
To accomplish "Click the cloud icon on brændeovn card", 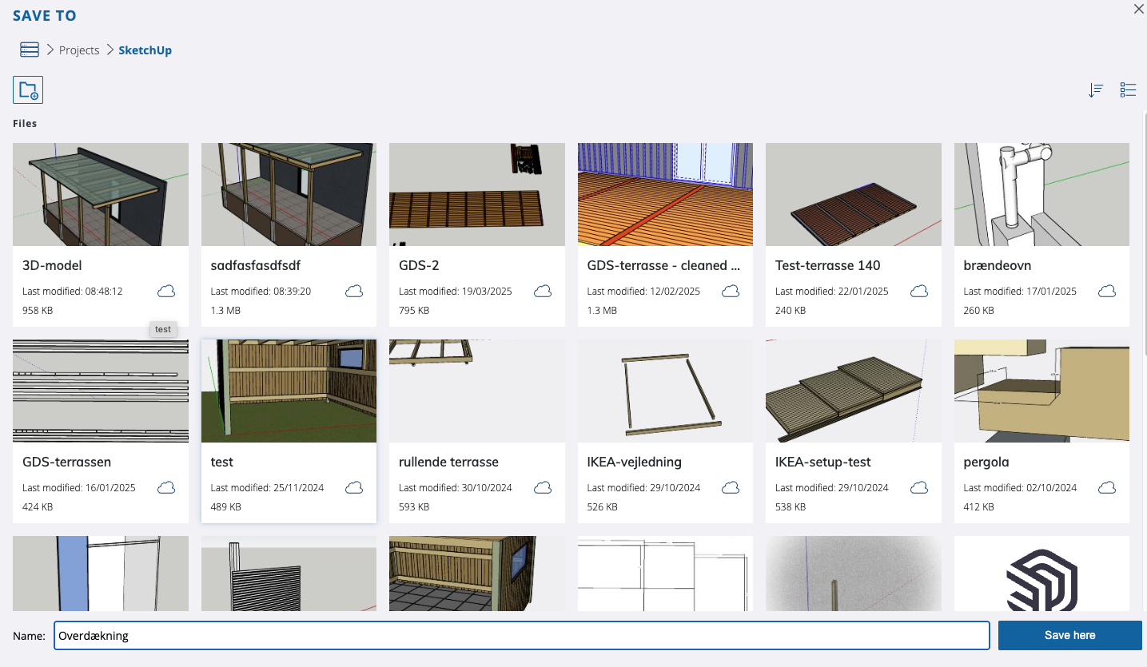I will 1107,292.
